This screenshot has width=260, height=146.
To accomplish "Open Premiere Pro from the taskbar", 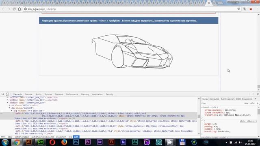I will [88, 142].
